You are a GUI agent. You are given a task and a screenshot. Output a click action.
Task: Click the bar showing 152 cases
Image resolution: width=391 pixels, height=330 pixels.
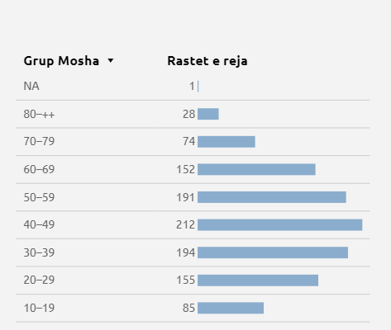tap(256, 169)
